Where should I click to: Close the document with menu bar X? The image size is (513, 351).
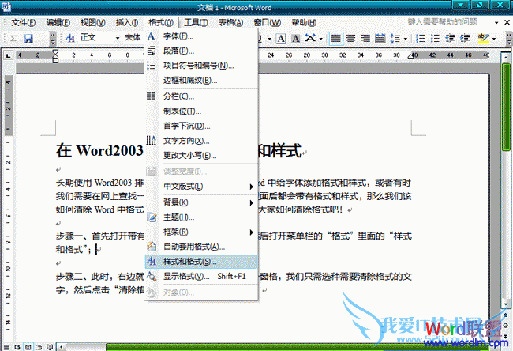[x=507, y=22]
